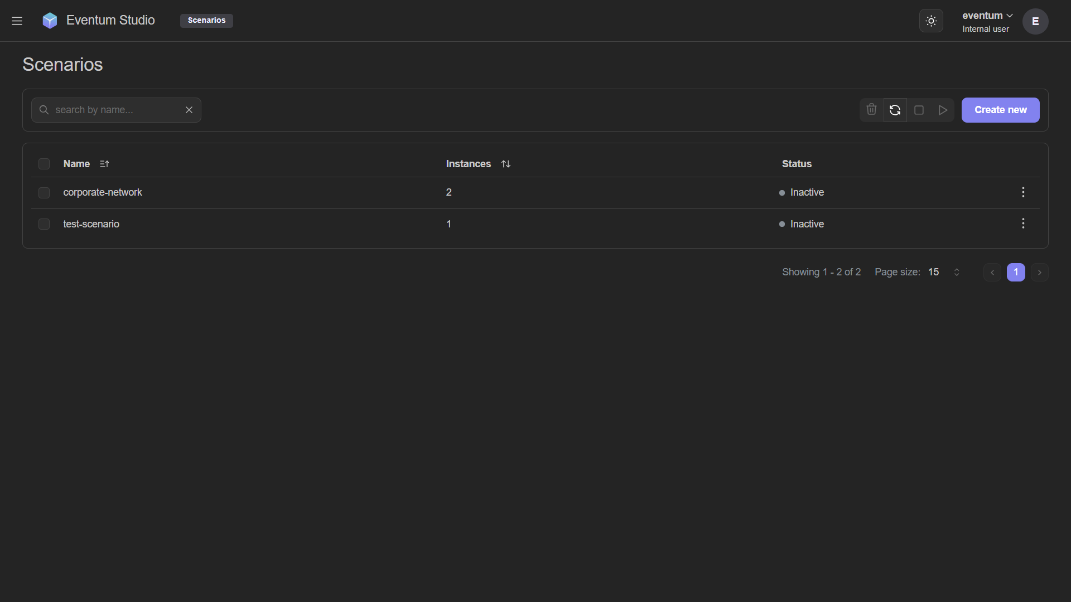Expand the eventum user dropdown
The width and height of the screenshot is (1071, 602).
coord(987,16)
